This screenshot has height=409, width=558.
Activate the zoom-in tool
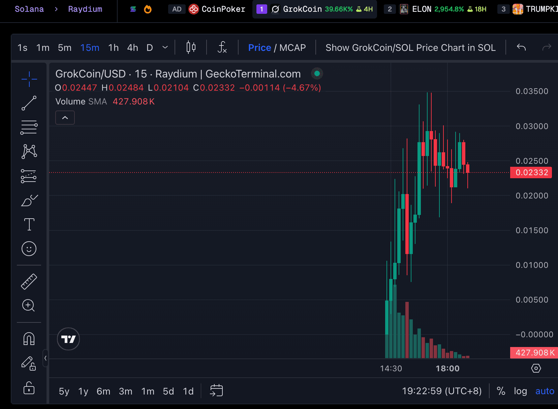click(x=29, y=306)
